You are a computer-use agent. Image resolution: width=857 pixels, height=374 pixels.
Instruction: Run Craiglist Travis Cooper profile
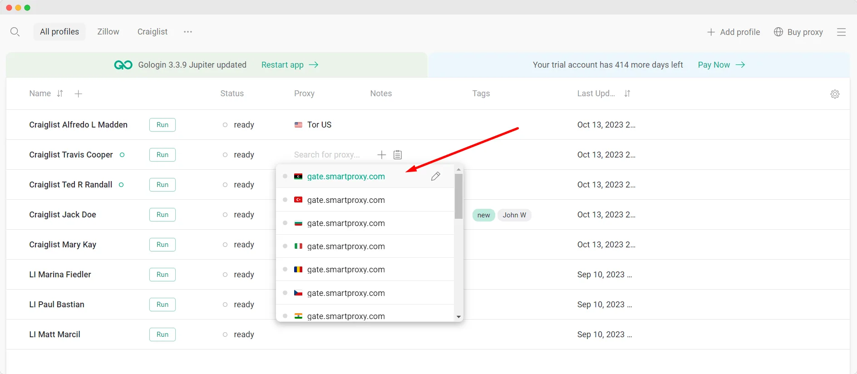tap(163, 155)
